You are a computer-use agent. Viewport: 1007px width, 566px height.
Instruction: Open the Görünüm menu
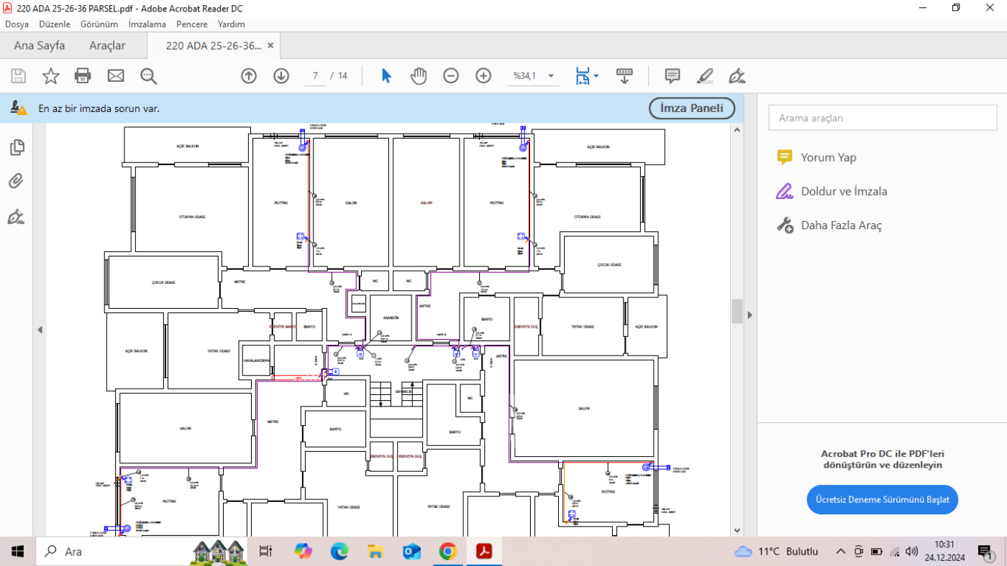click(99, 24)
